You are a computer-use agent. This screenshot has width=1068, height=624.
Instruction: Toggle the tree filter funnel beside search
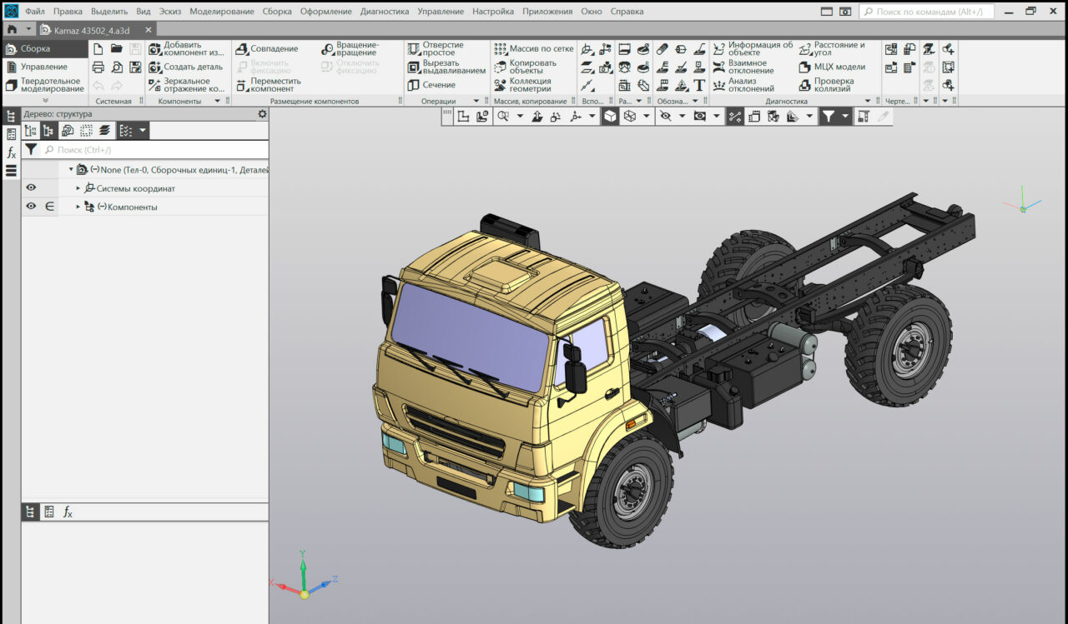click(31, 150)
